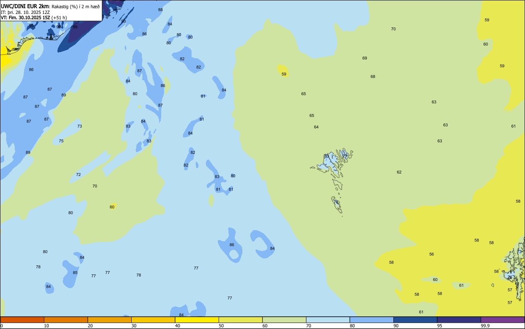Click the humidity value '72' on map
Viewport: 525px width, 329px height.
[x=78, y=175]
